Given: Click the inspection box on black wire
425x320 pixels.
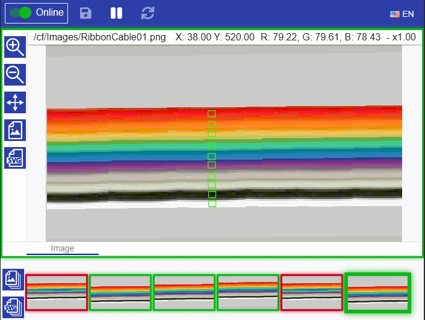Looking at the screenshot, I should (212, 194).
